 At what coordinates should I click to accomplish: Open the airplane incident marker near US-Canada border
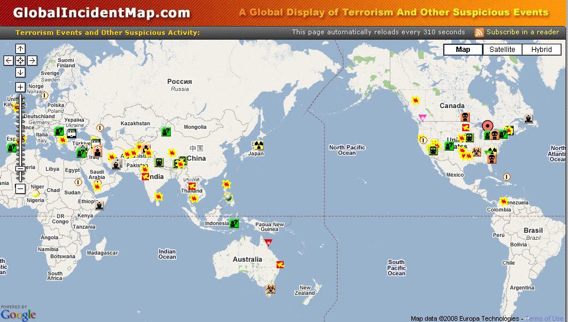click(466, 128)
